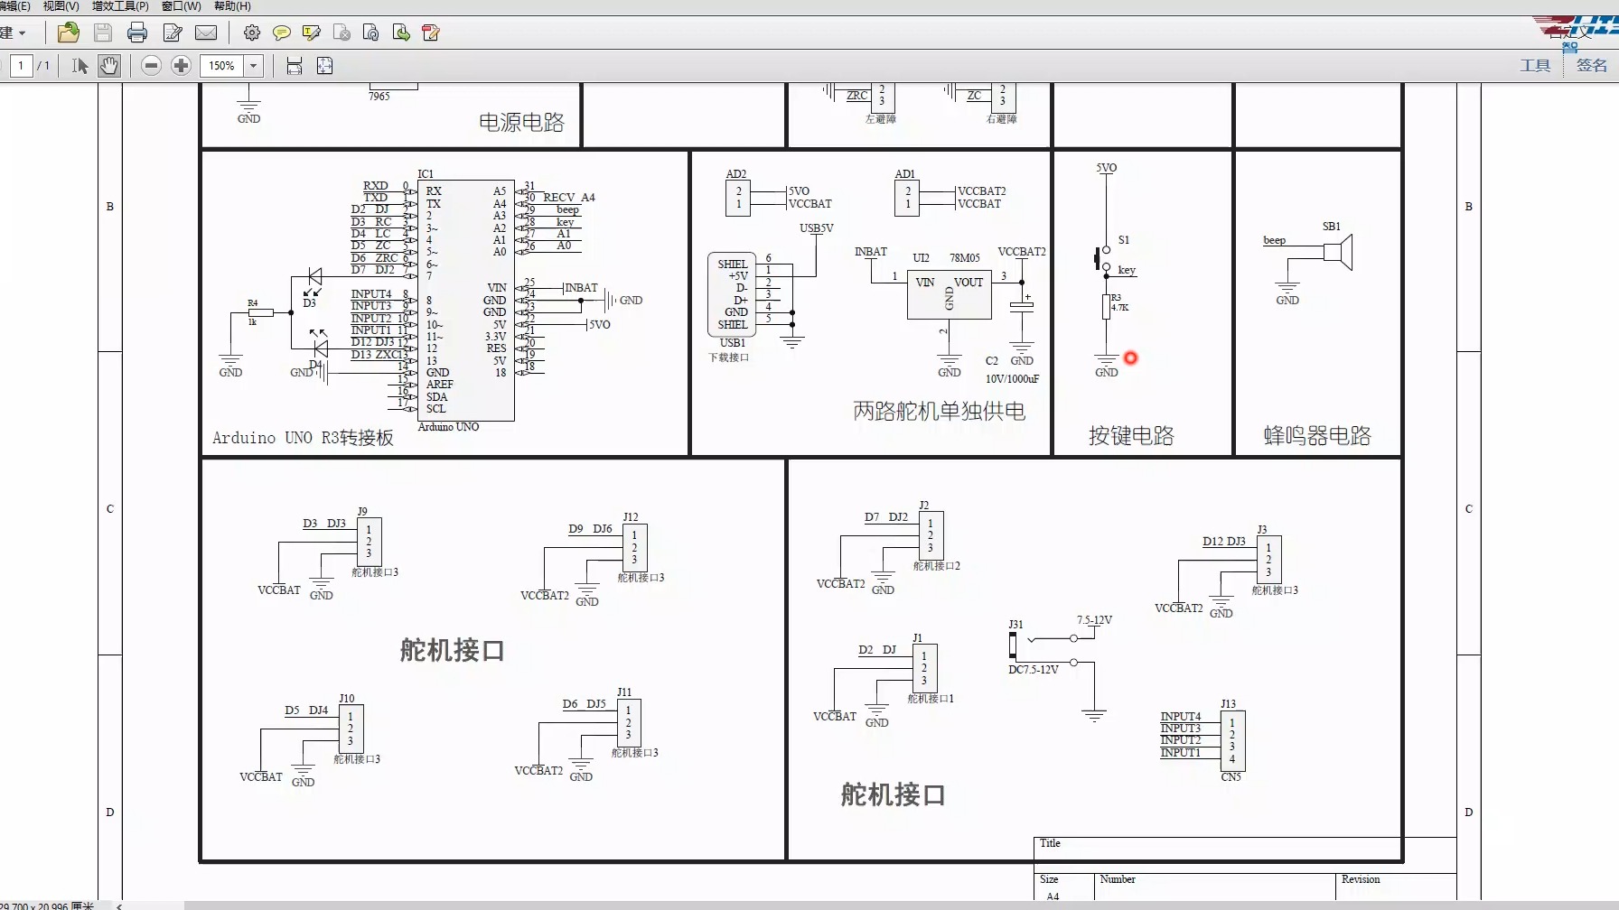
Task: Click the J10 connector label
Action: pyautogui.click(x=347, y=699)
